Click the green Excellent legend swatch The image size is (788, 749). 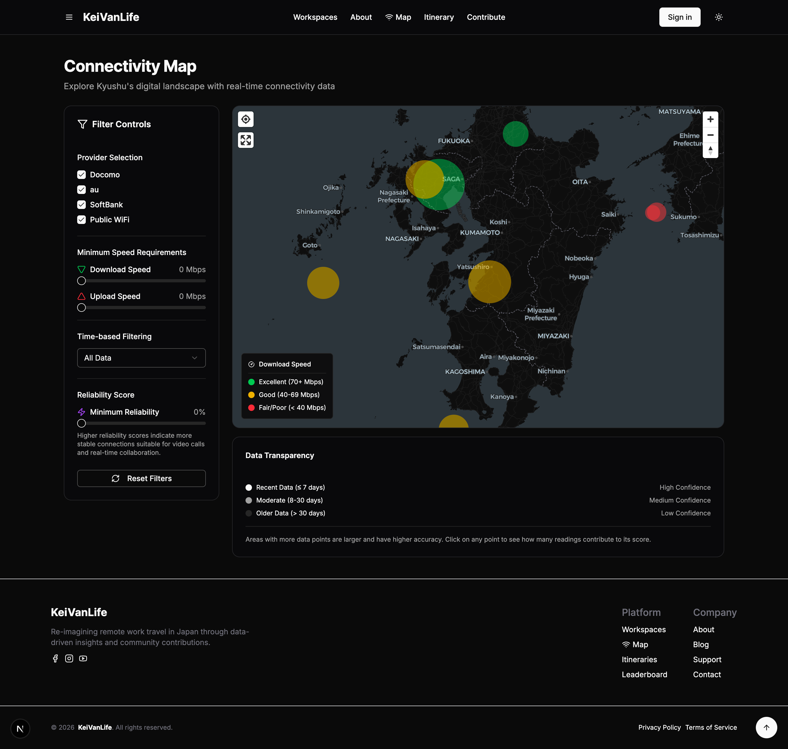251,382
